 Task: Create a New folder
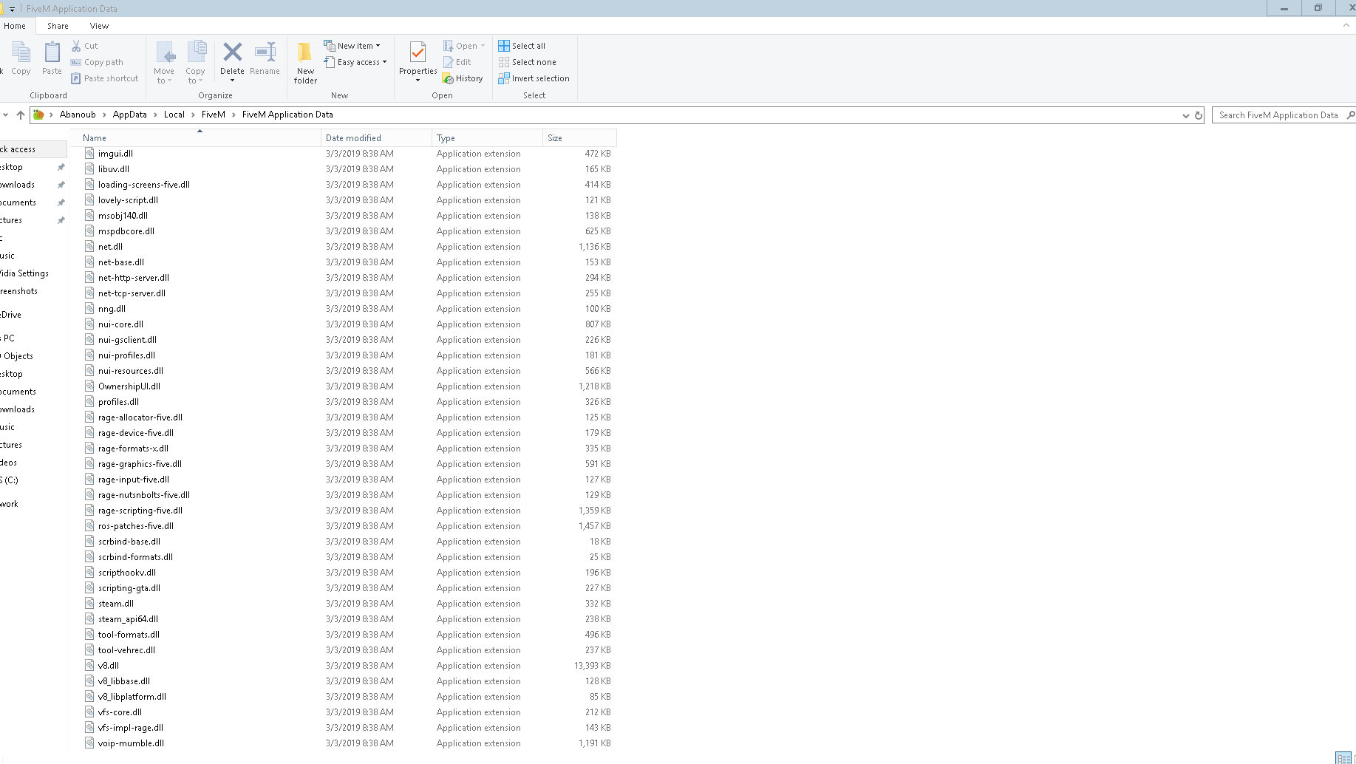(x=305, y=63)
